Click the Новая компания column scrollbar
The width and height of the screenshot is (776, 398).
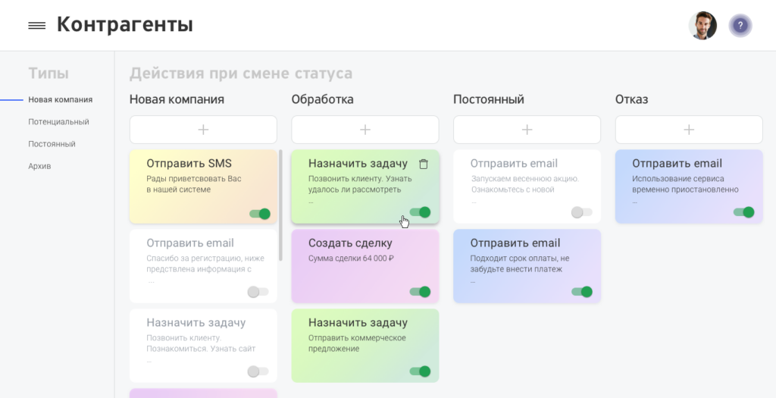click(280, 205)
